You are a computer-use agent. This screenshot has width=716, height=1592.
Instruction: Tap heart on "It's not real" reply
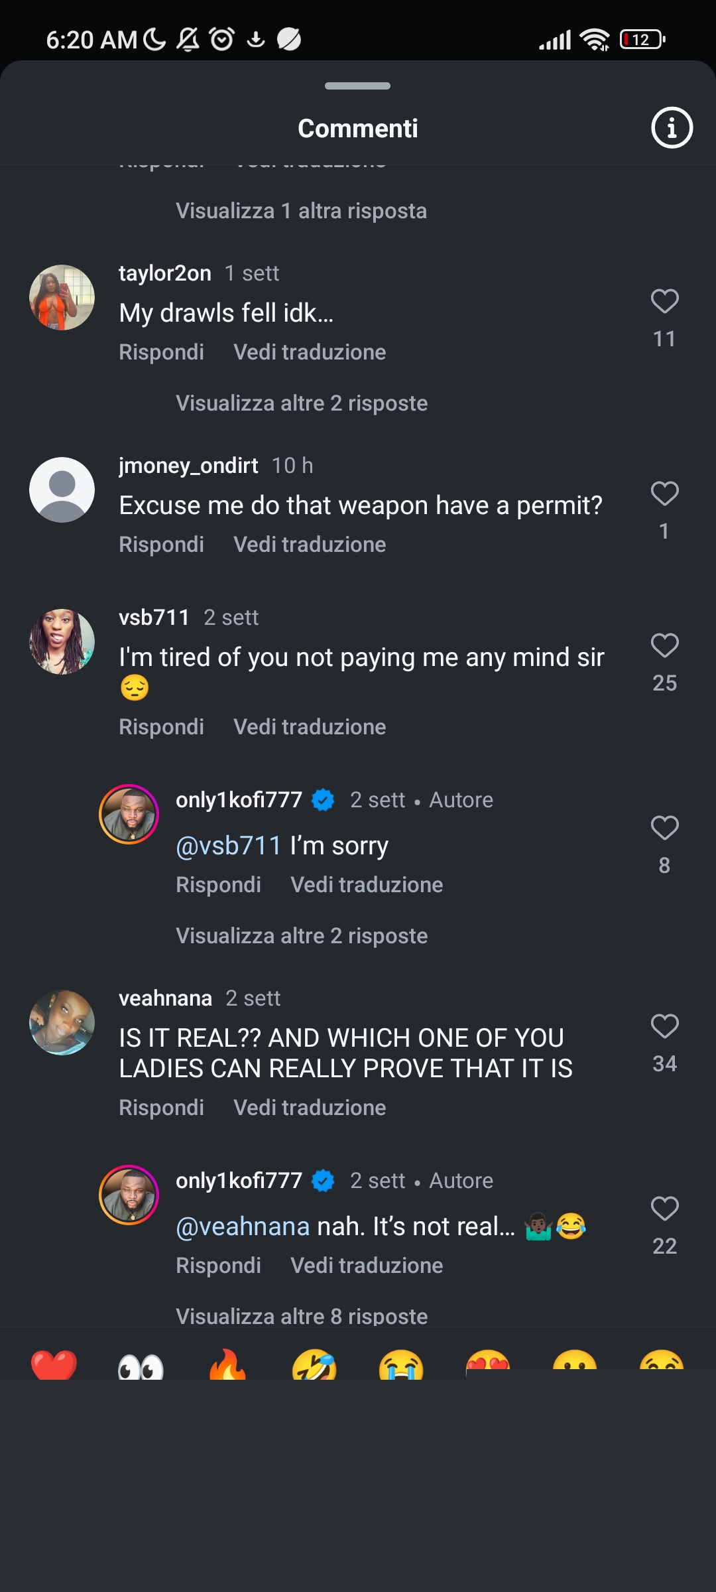pos(664,1209)
